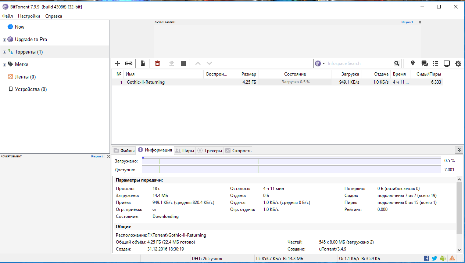Click Report link in sidebar advertisement

click(97, 156)
